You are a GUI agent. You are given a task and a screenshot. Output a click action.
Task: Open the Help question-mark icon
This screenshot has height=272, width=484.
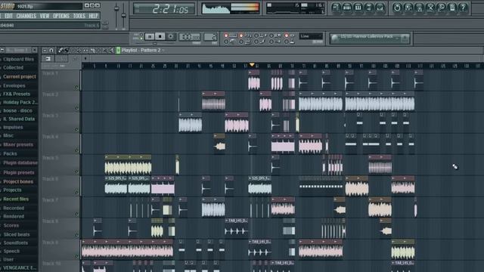pyautogui.click(x=464, y=8)
